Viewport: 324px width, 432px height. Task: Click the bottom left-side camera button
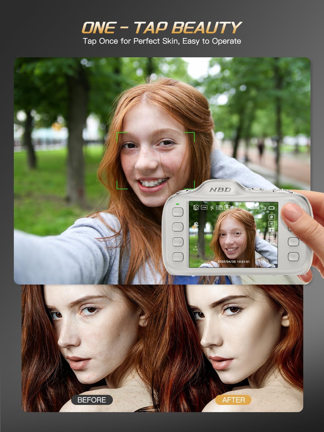click(178, 256)
